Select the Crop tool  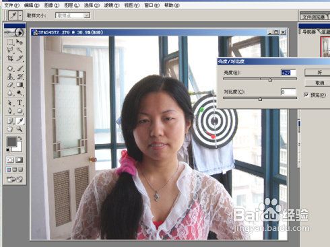pos(10,58)
